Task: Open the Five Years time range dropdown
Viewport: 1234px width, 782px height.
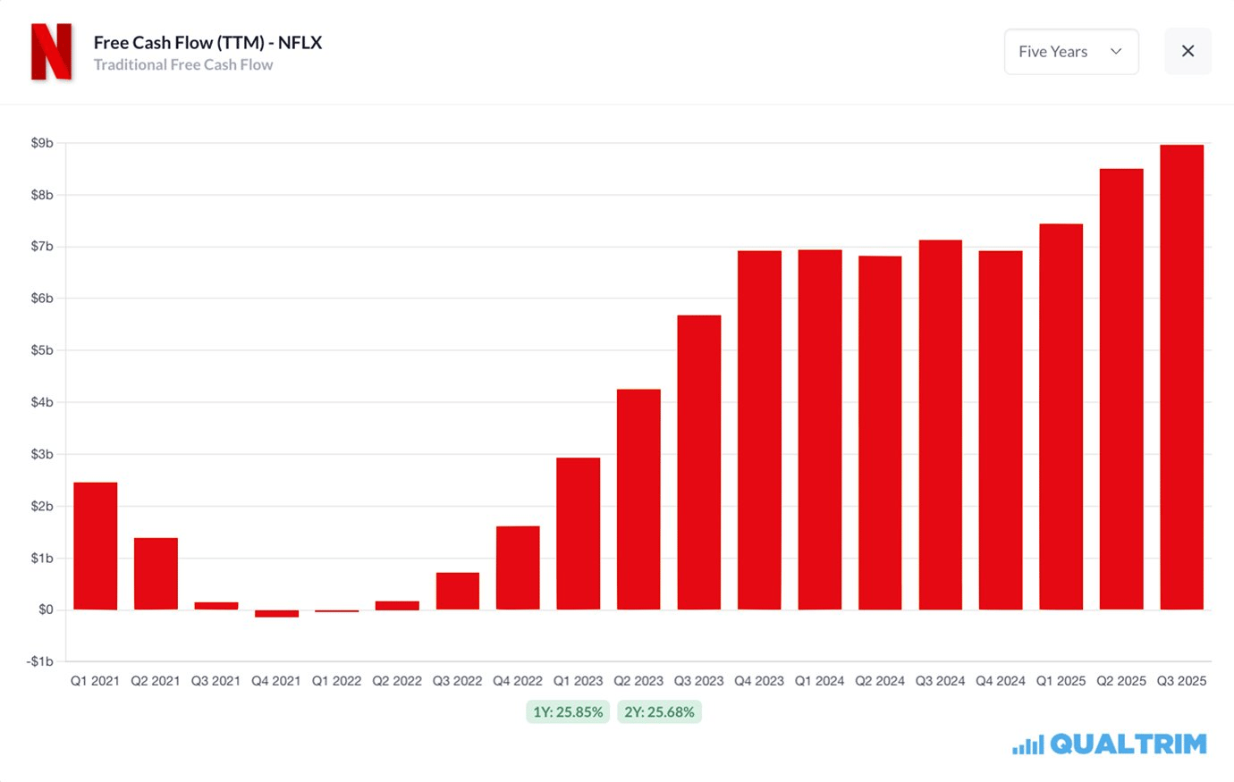Action: pyautogui.click(x=1071, y=52)
